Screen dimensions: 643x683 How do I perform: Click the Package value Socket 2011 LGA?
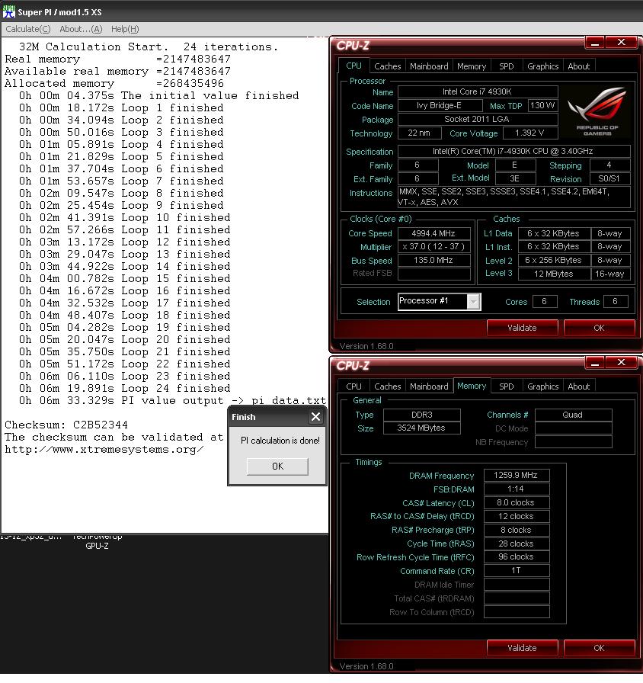point(478,120)
